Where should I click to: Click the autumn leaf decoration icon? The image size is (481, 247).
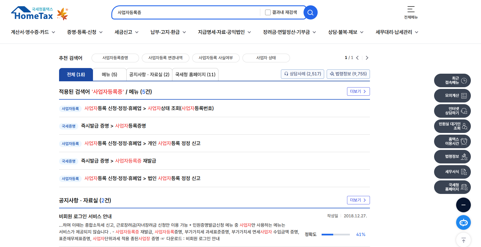point(62,14)
